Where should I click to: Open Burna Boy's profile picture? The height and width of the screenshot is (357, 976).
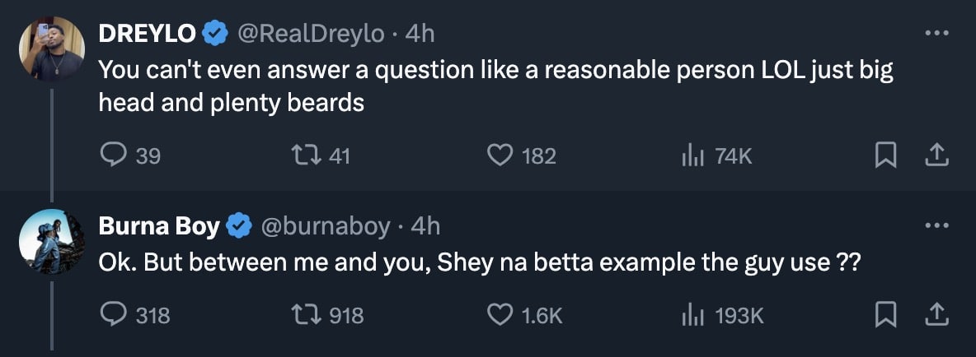point(52,241)
